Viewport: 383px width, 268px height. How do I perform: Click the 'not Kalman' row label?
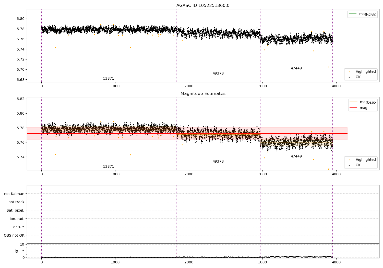click(x=14, y=194)
